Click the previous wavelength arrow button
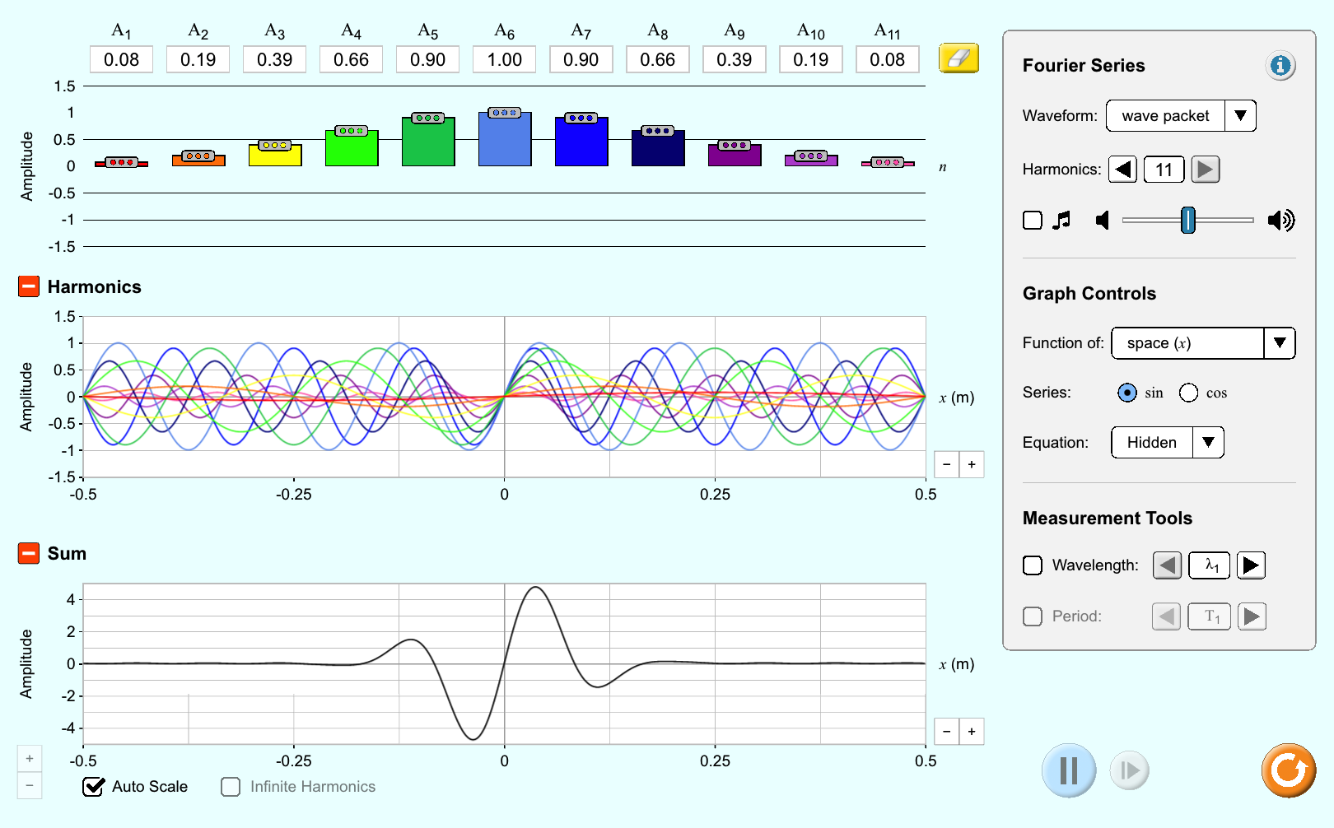The height and width of the screenshot is (828, 1334). pyautogui.click(x=1167, y=565)
